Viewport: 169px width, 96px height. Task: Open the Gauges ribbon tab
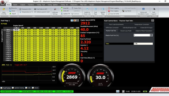click(92, 5)
